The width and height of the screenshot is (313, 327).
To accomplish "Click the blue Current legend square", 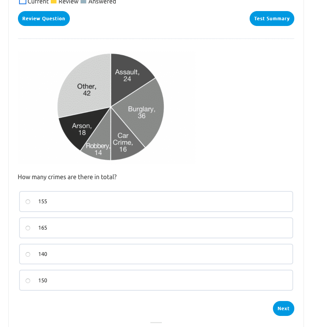I will (x=23, y=1).
